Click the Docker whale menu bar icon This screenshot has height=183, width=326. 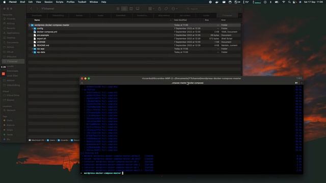point(217,2)
